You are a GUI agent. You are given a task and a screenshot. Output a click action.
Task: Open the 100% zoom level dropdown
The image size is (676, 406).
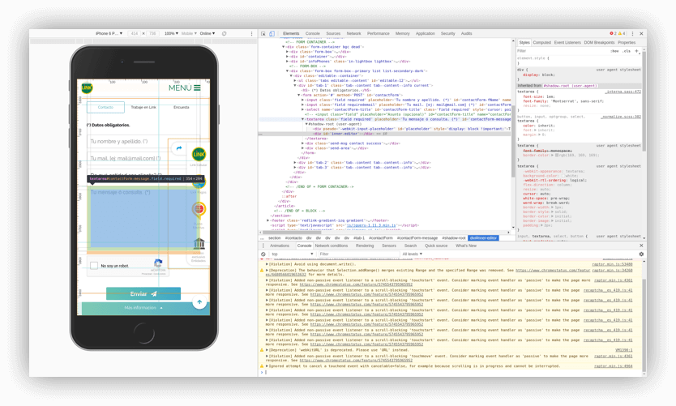point(172,33)
